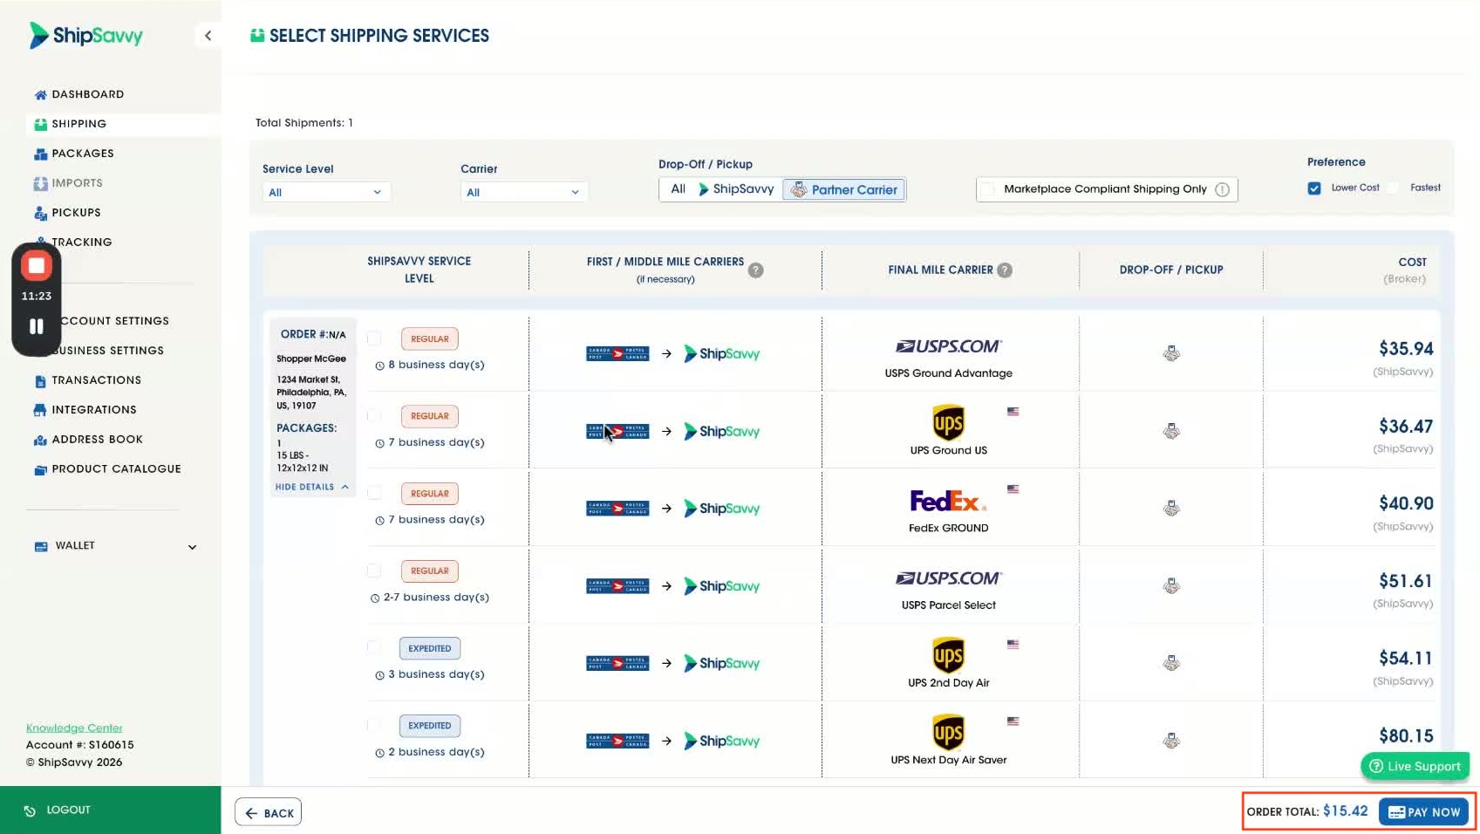Click First/Middle Mile Carriers help icon
The width and height of the screenshot is (1480, 834).
point(756,270)
